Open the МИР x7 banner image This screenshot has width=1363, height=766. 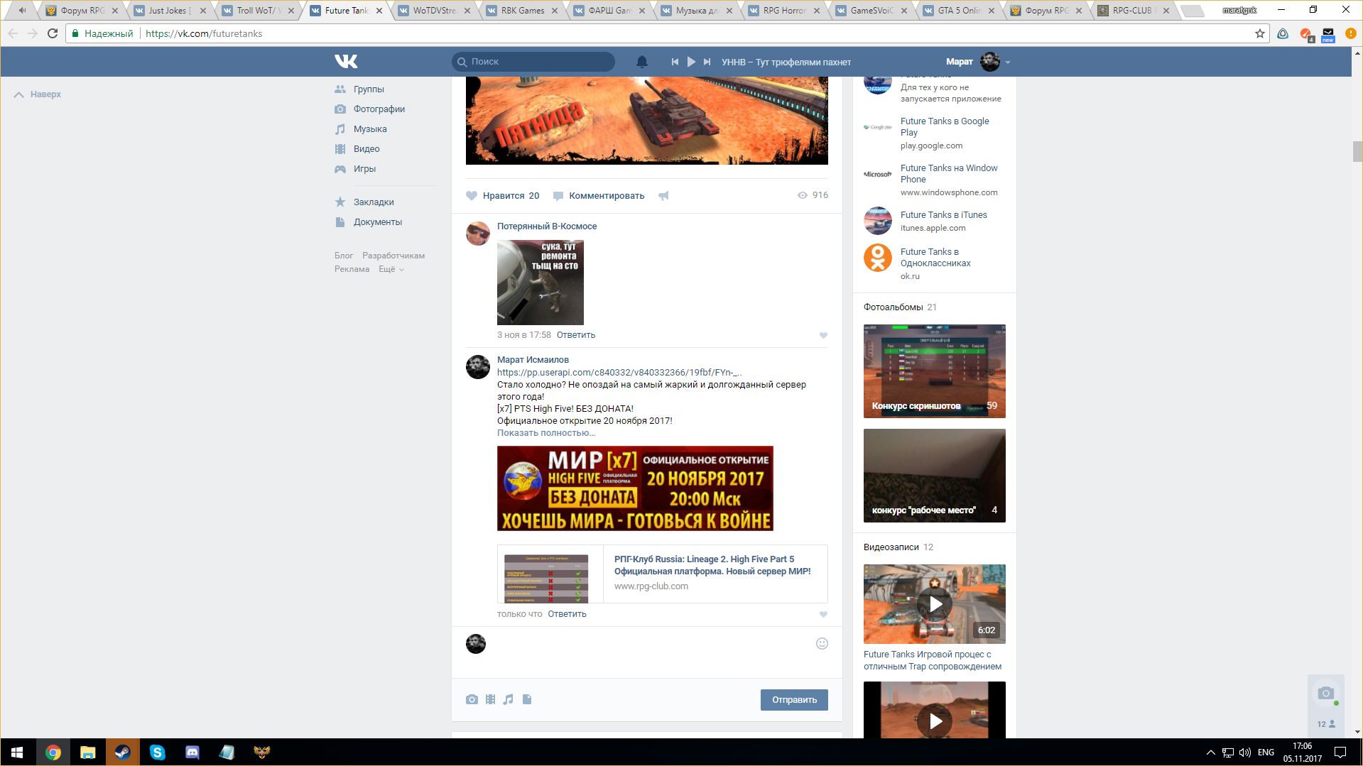[635, 488]
